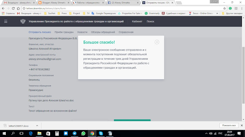Screen dimensions: 245x137
Task: Switch to the Gmail Входящие tab
Action: [20, 3]
